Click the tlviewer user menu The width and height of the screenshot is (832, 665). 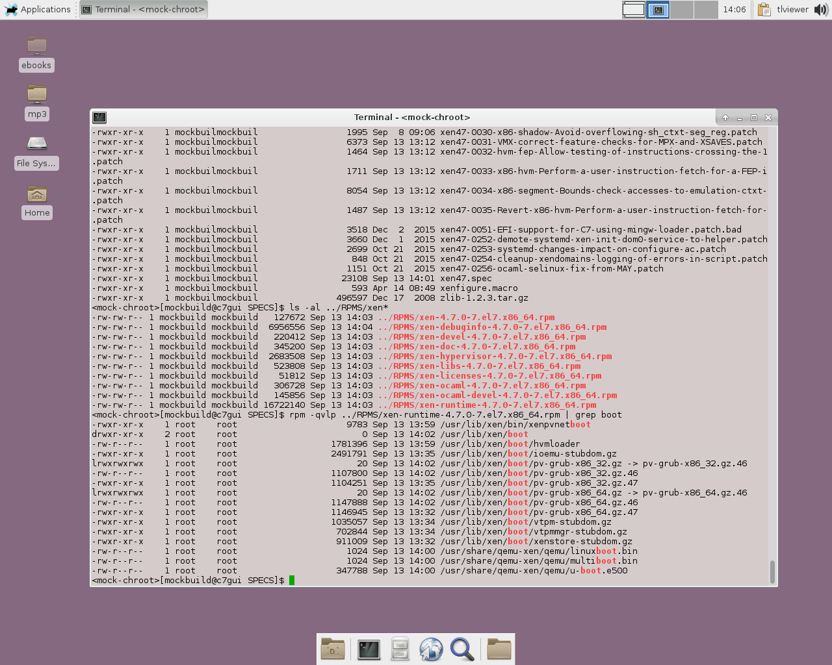pos(792,10)
